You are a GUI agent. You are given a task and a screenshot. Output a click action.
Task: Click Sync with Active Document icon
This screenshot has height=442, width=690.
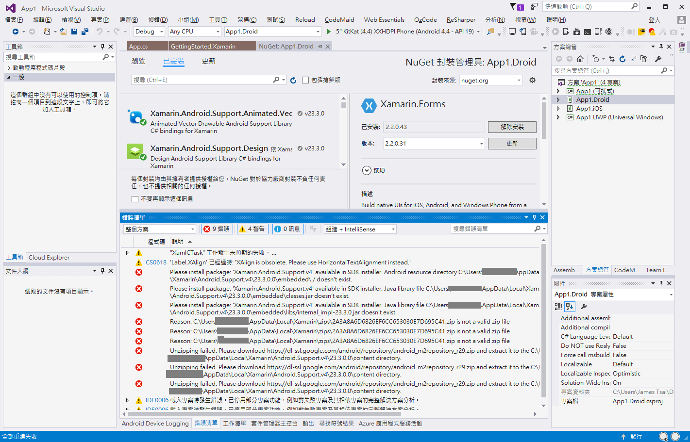(612, 59)
